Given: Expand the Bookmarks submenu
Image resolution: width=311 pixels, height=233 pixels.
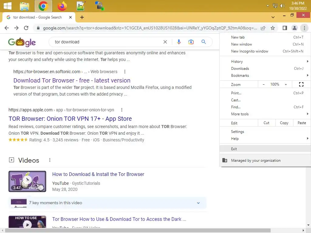Looking at the screenshot, I should pos(265,75).
